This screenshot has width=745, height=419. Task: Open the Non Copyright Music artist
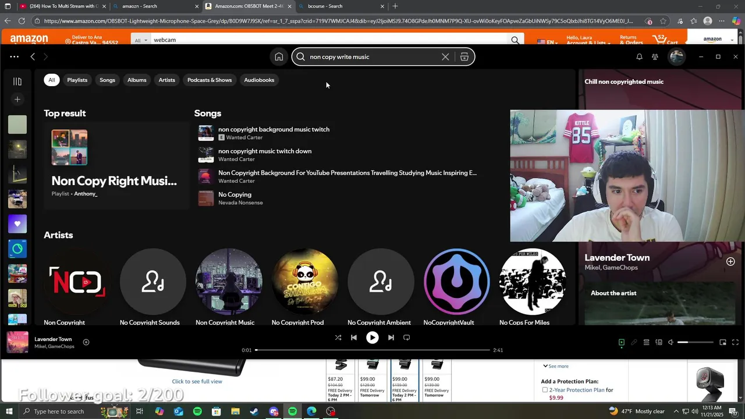[x=229, y=282]
